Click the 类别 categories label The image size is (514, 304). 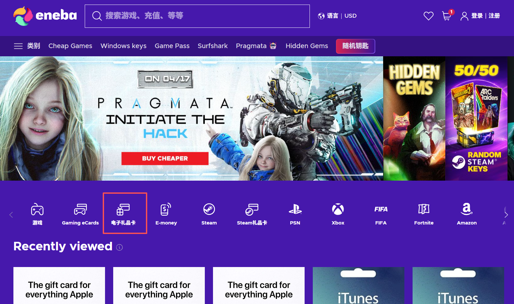coord(33,46)
